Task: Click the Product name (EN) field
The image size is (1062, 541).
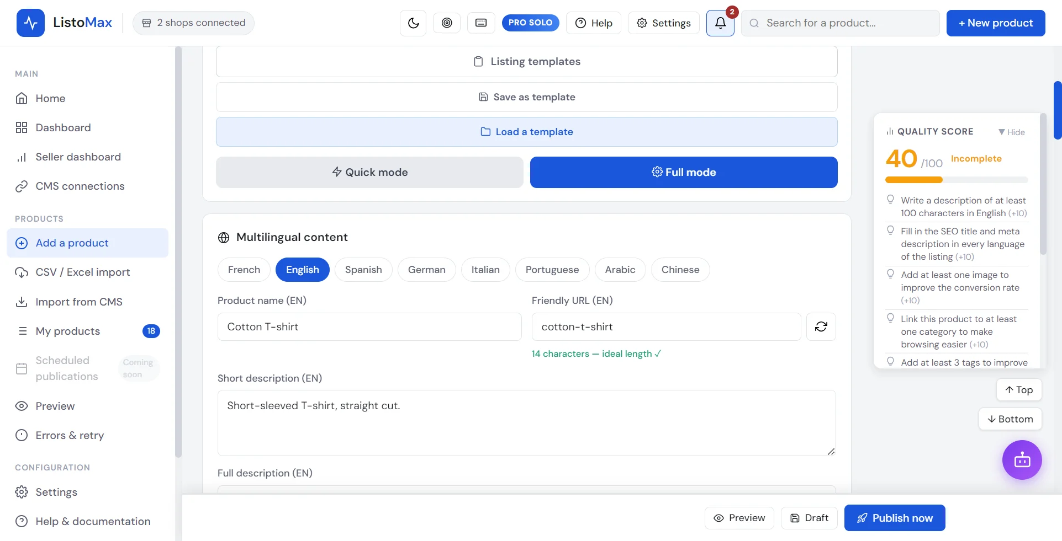Action: pyautogui.click(x=369, y=326)
